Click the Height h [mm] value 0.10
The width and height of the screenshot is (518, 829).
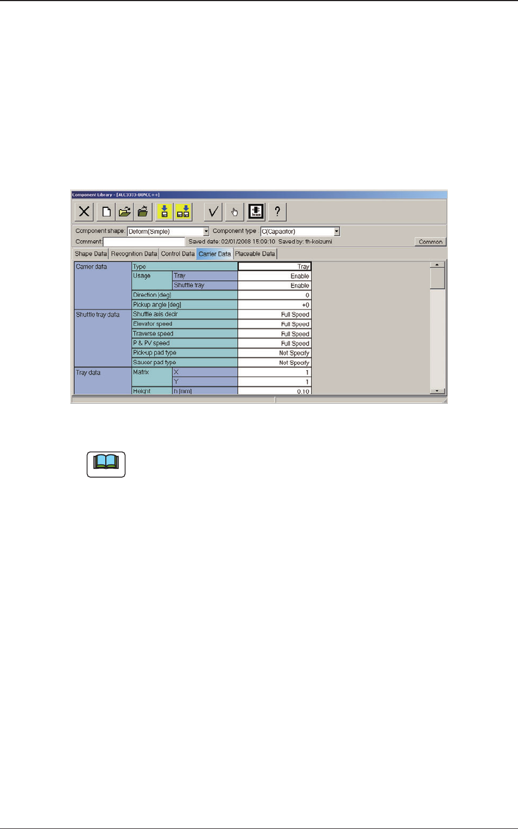coord(275,391)
